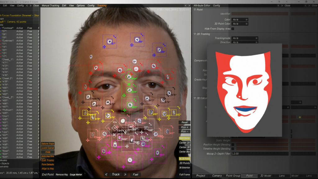
Task: Click the Remove Key button
Action: (62, 175)
